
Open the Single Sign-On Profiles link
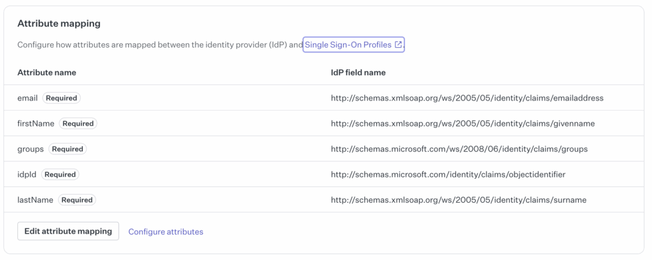[353, 45]
